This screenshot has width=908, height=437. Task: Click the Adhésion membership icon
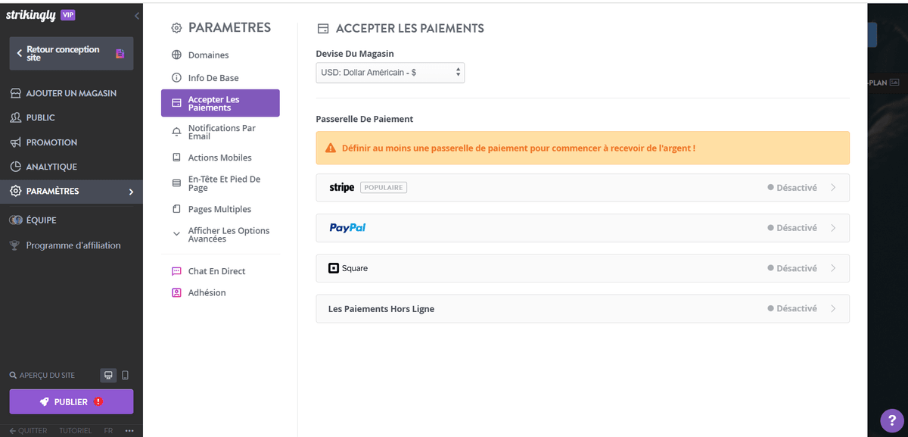176,292
